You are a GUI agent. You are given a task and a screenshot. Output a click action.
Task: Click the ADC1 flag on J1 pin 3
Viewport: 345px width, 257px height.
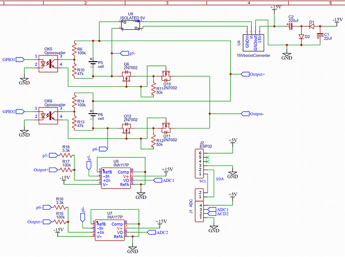coord(212,210)
